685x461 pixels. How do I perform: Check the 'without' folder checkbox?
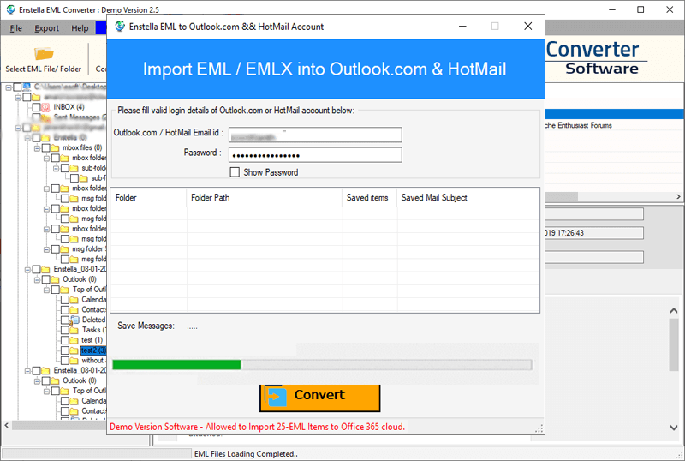coord(65,361)
